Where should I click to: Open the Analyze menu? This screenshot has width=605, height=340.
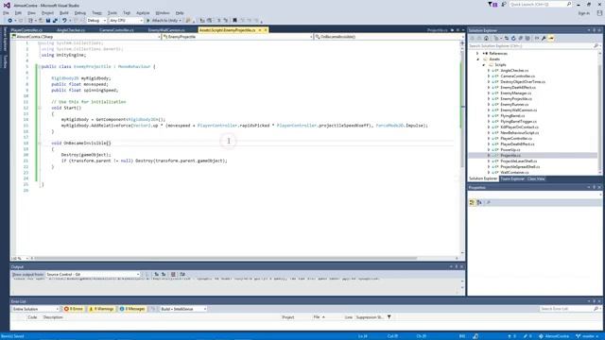click(x=143, y=12)
